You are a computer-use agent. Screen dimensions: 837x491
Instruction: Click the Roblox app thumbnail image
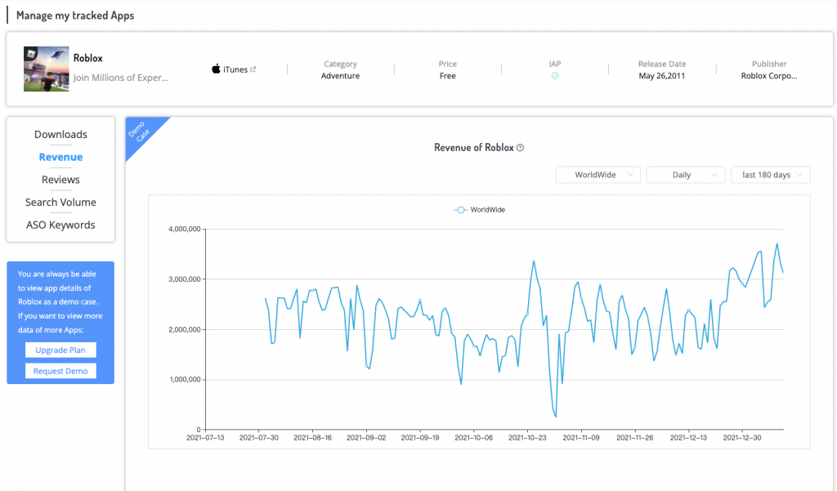(46, 69)
